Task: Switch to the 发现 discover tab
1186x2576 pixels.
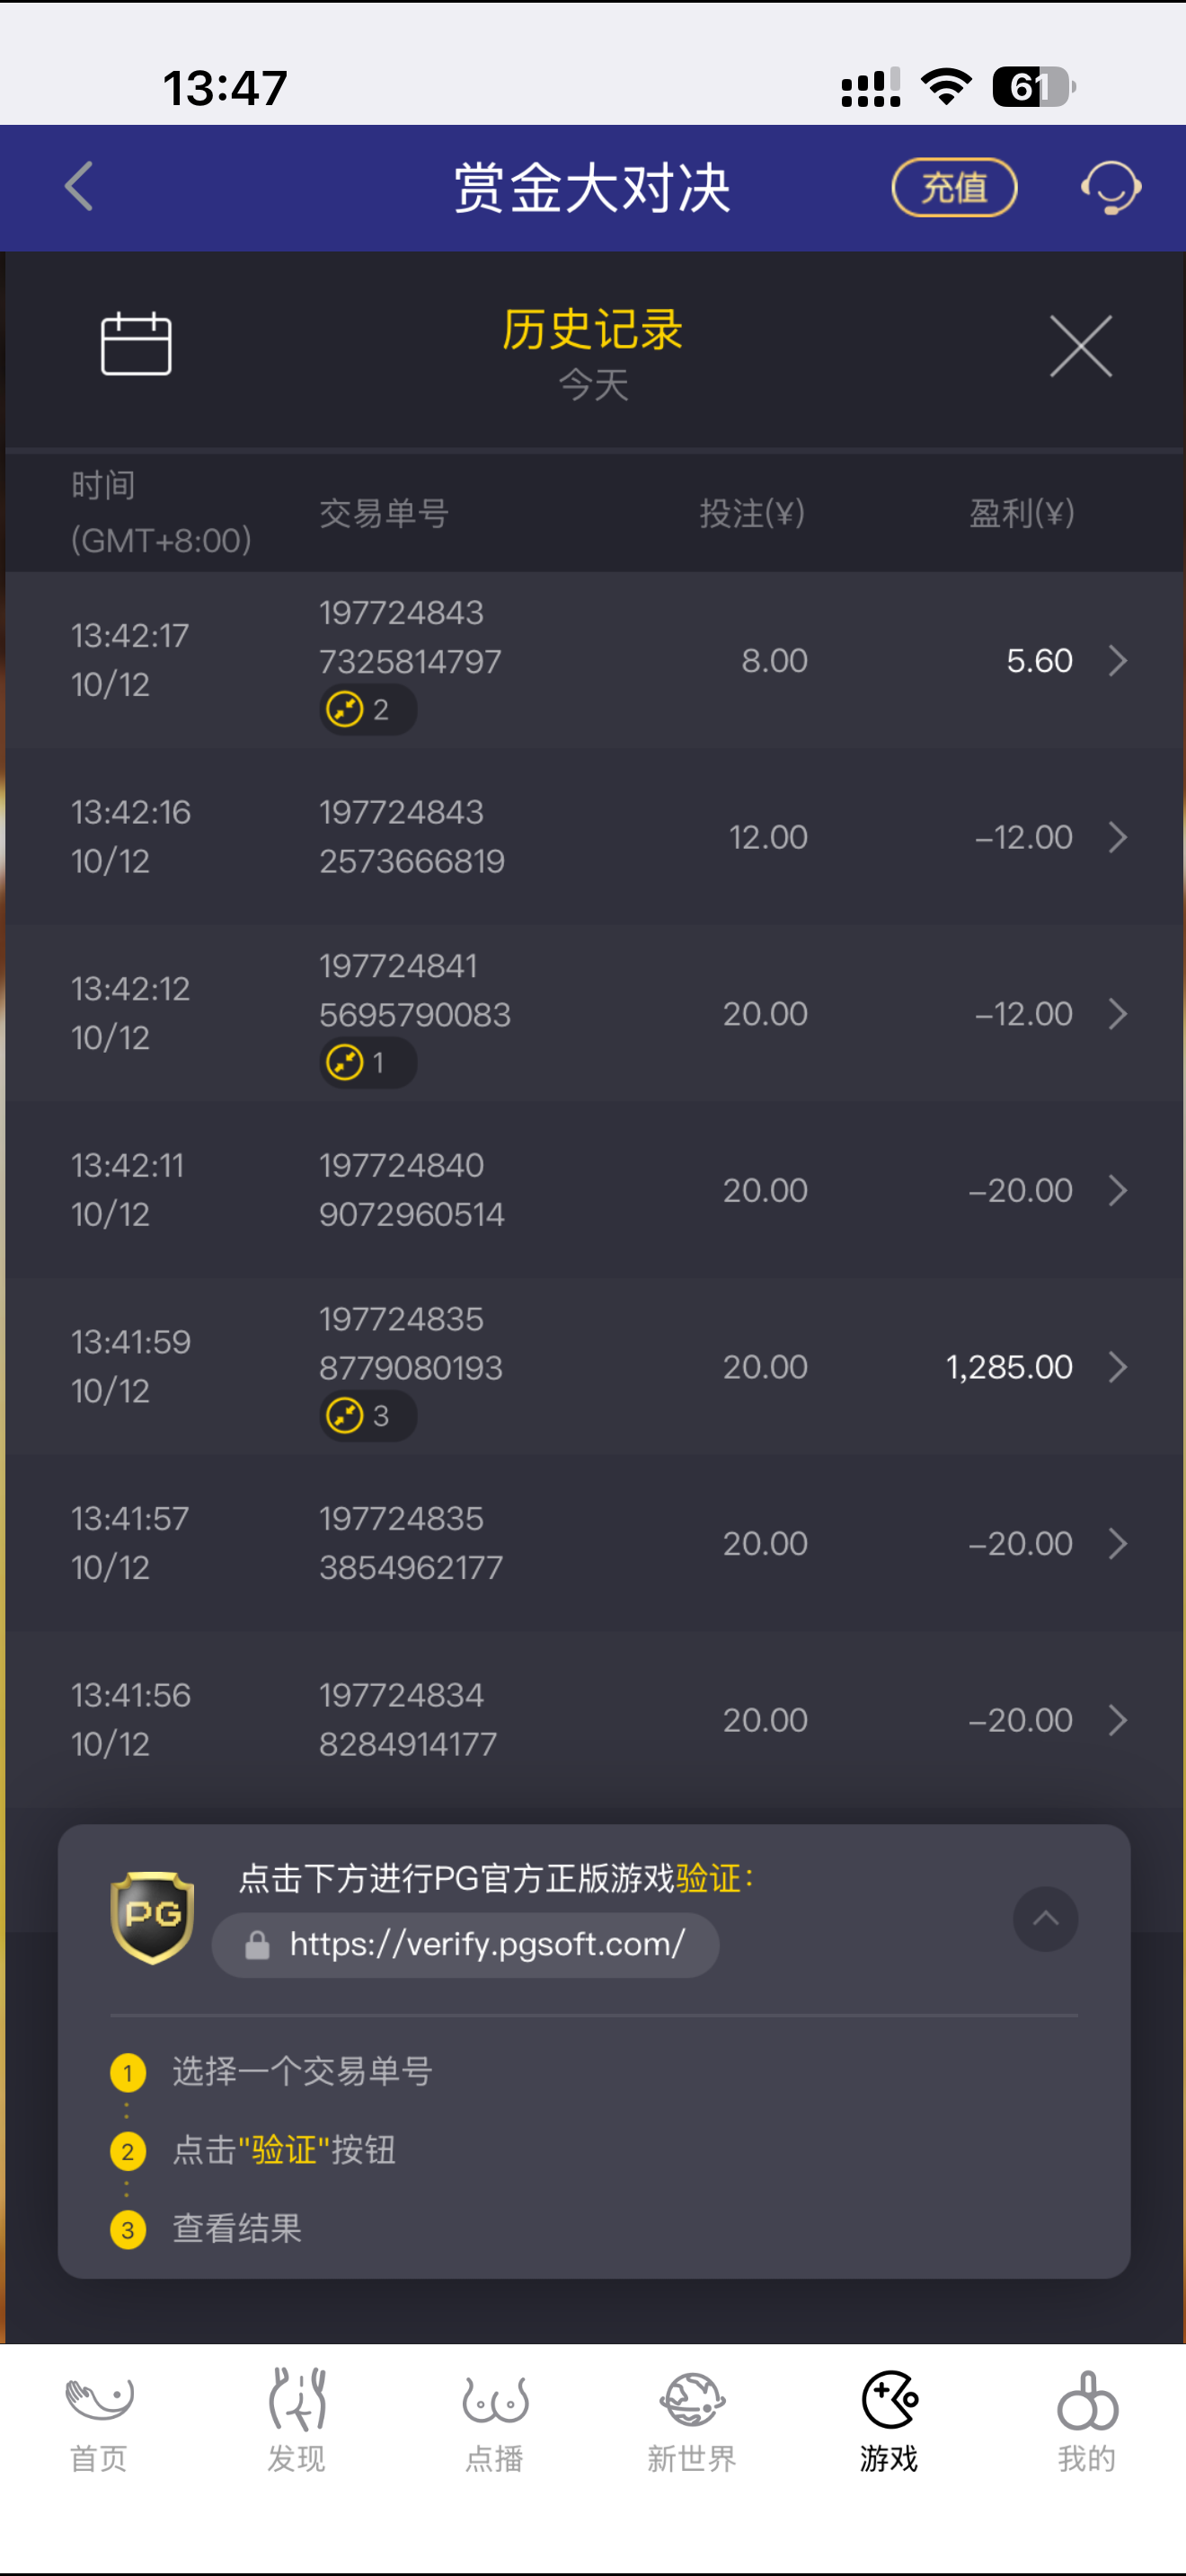Action: [296, 2420]
